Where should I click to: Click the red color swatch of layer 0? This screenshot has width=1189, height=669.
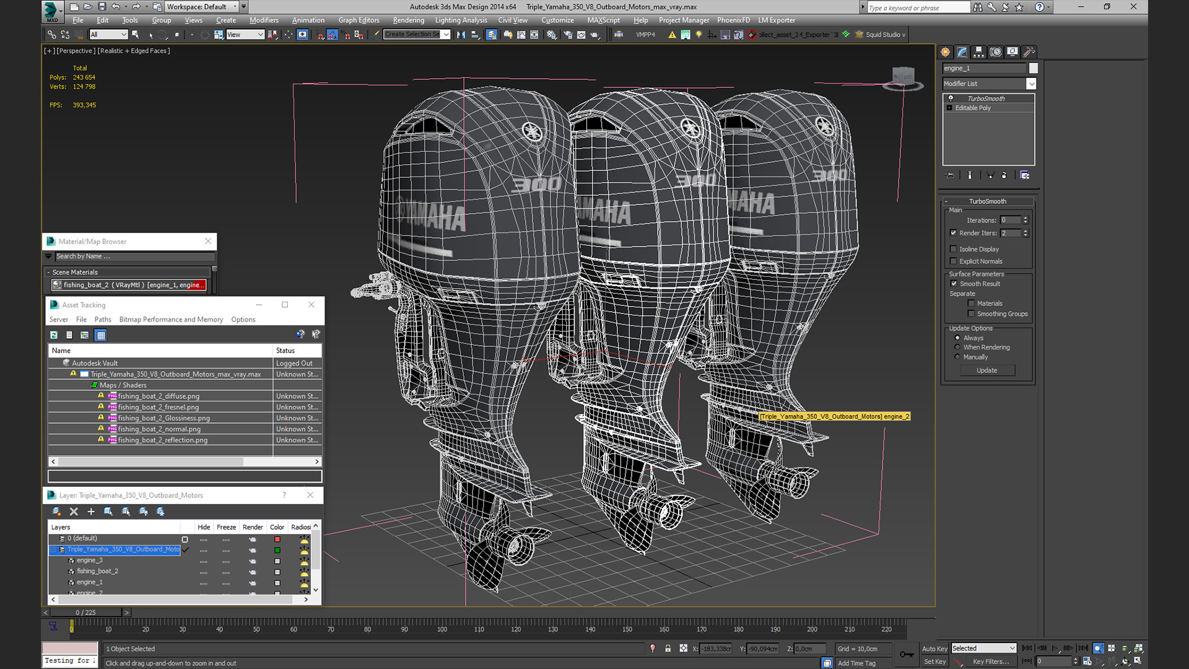point(277,540)
